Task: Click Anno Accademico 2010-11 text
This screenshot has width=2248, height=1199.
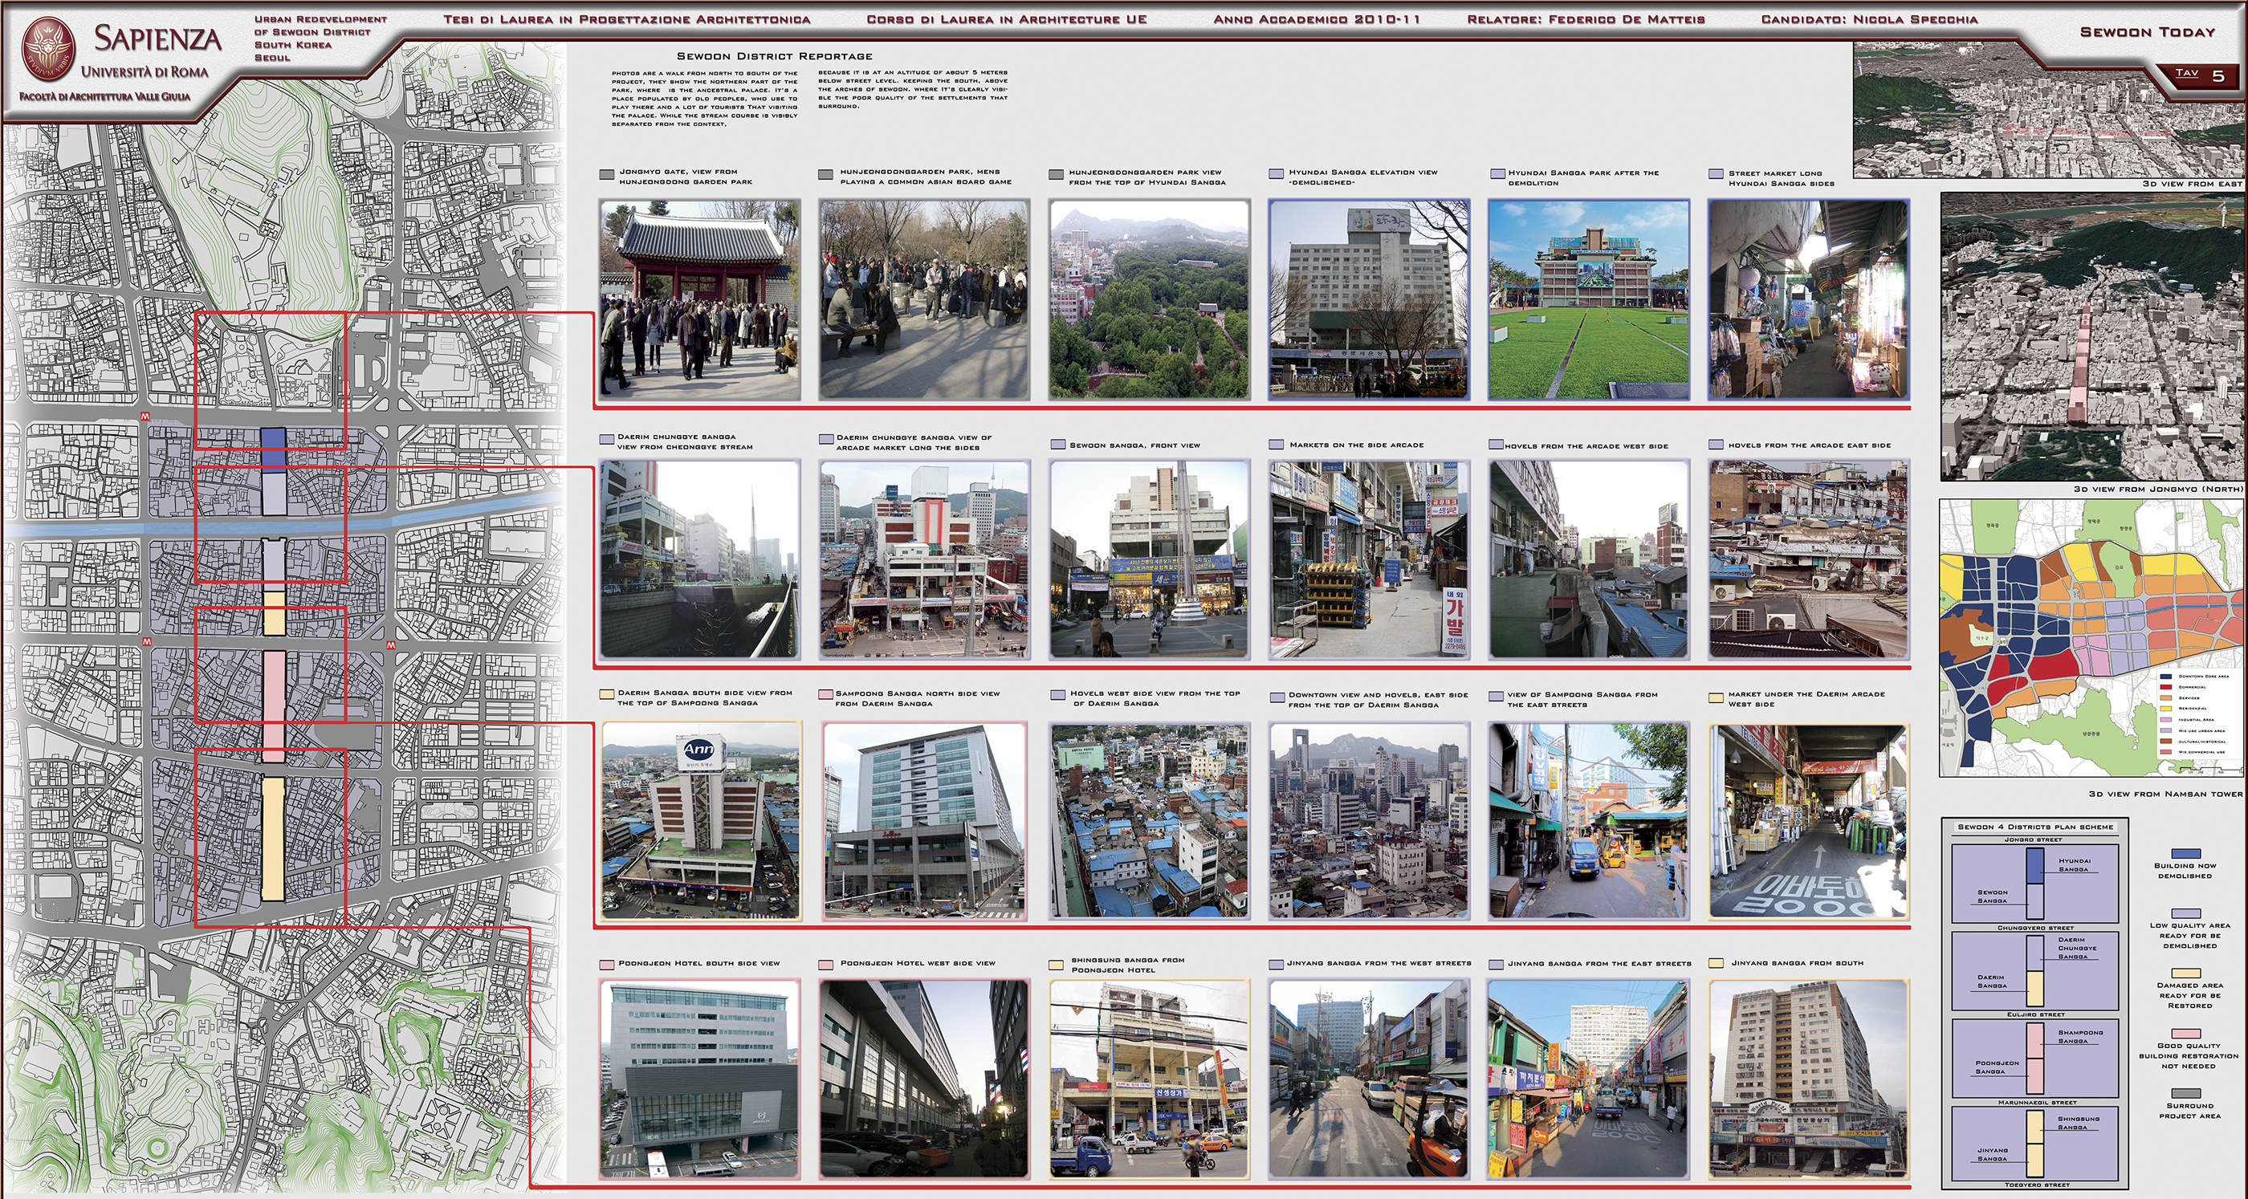Action: click(1316, 19)
